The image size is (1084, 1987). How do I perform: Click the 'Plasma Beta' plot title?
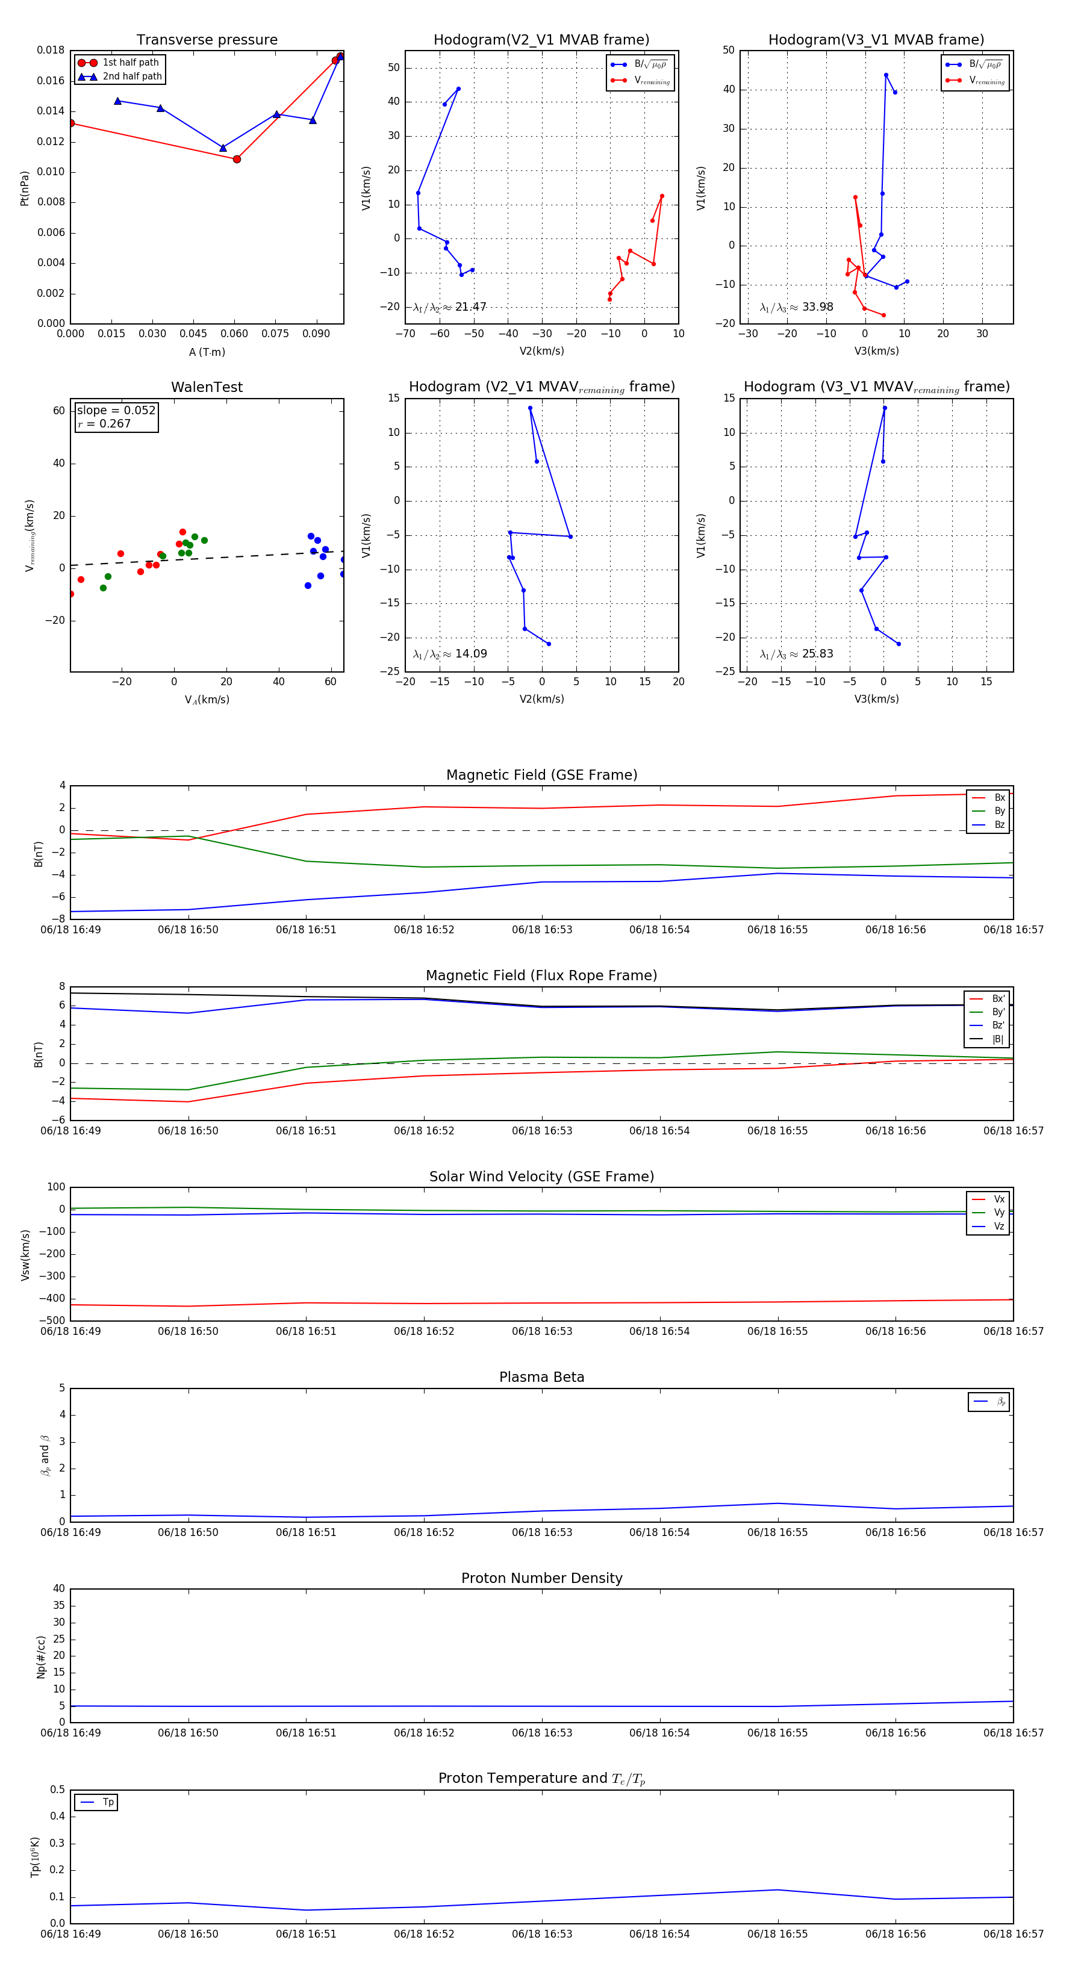click(x=541, y=1378)
